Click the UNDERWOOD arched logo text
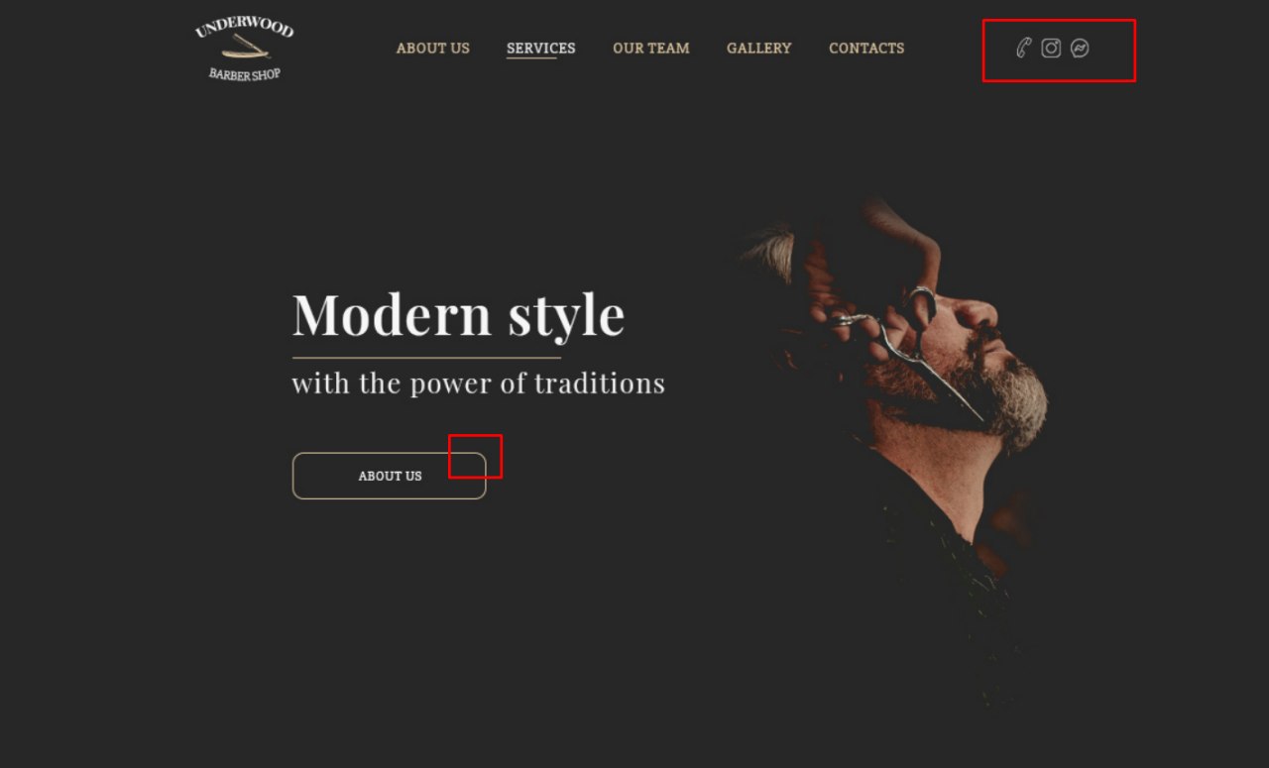 click(x=245, y=28)
